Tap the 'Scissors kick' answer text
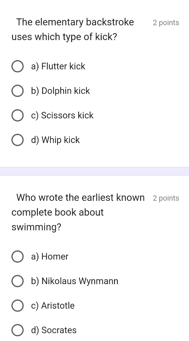The width and height of the screenshot is (189, 341). (x=62, y=116)
